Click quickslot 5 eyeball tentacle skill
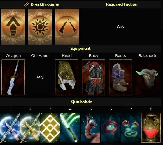Screen dimensions: 163x145 pyautogui.click(x=90, y=128)
